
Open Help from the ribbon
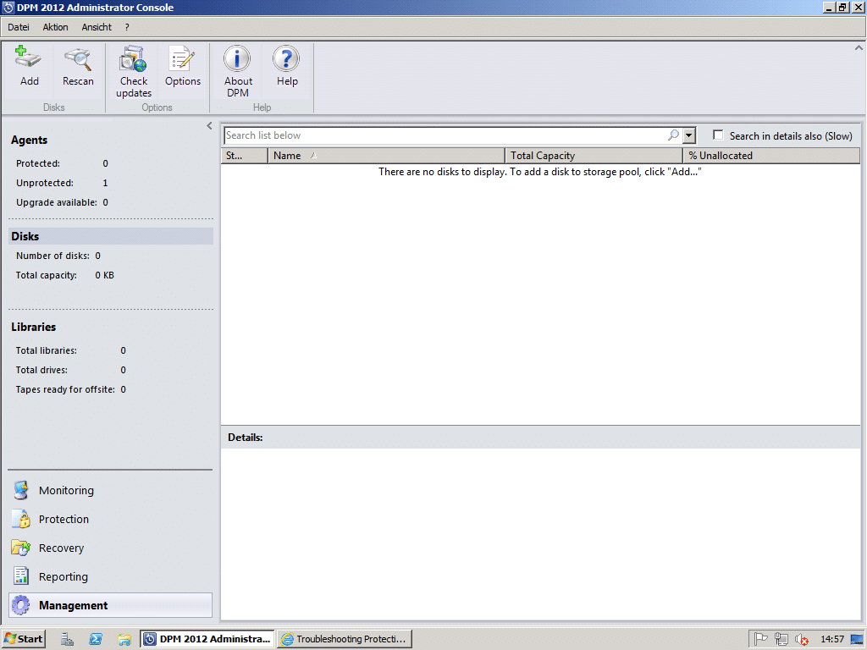pyautogui.click(x=287, y=66)
